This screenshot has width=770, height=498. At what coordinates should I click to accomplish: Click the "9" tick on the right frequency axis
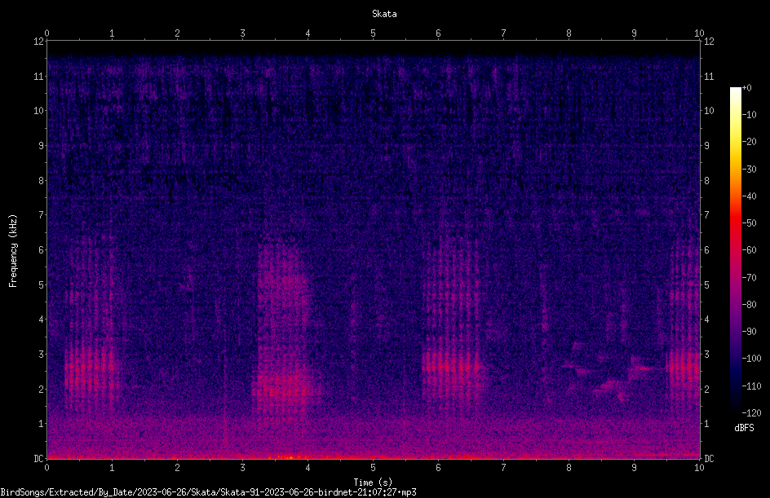(706, 146)
